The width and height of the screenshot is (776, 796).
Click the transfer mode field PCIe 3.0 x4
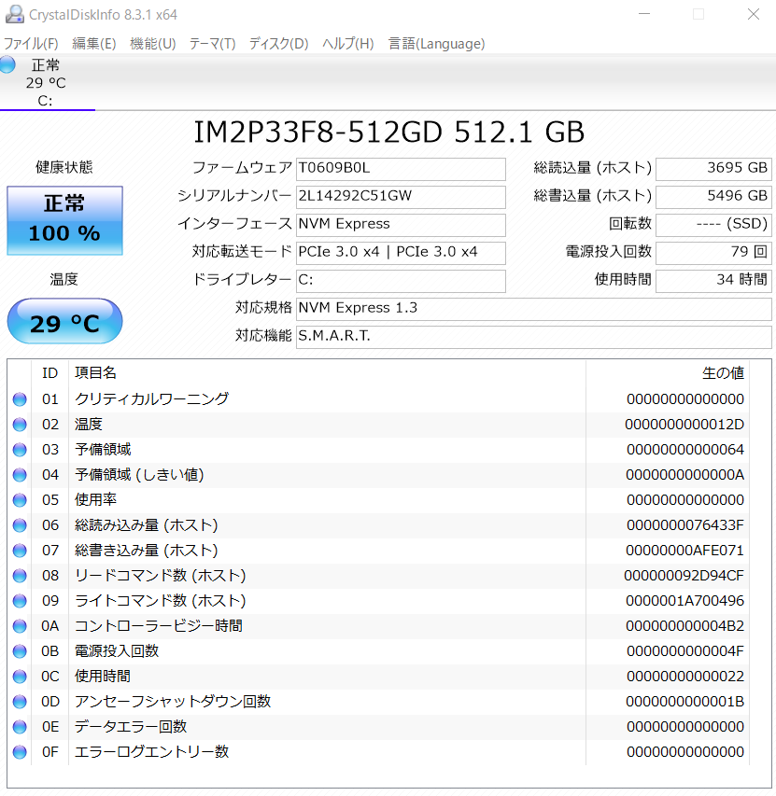401,252
